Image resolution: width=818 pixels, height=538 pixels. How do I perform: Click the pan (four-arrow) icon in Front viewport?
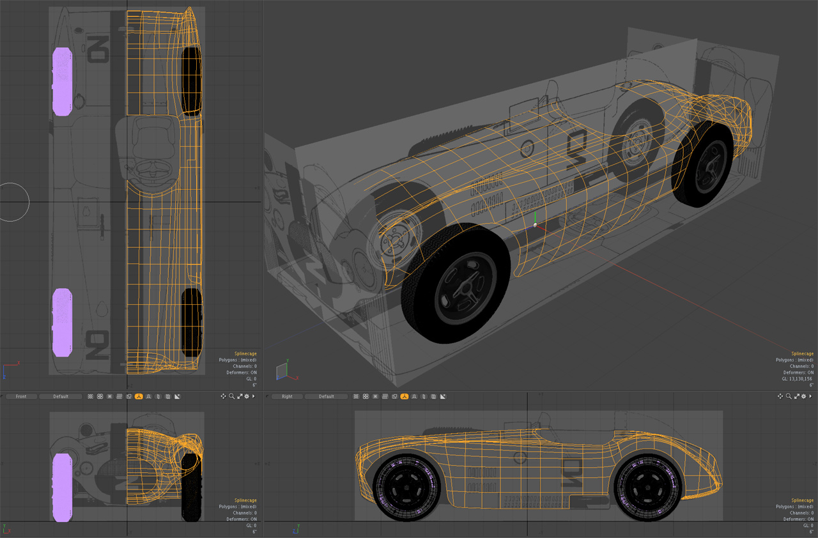tap(224, 396)
